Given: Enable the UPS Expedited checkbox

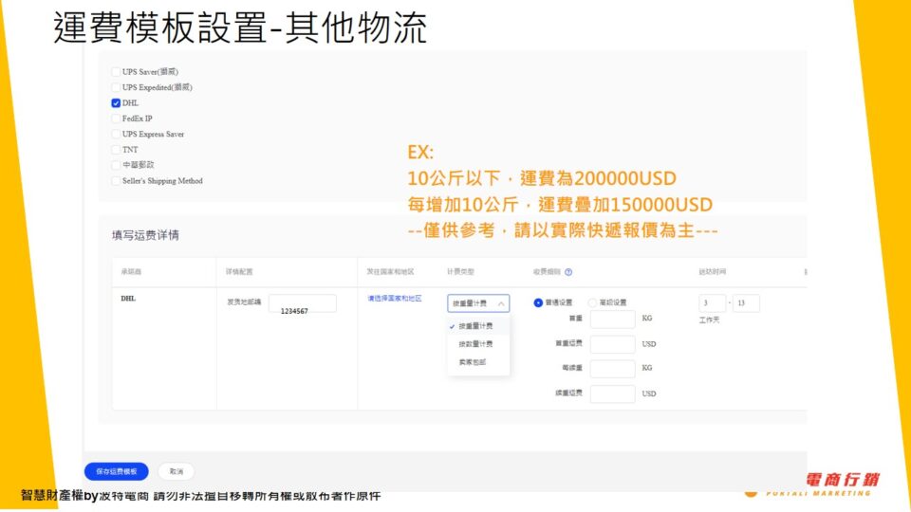Looking at the screenshot, I should tap(116, 87).
